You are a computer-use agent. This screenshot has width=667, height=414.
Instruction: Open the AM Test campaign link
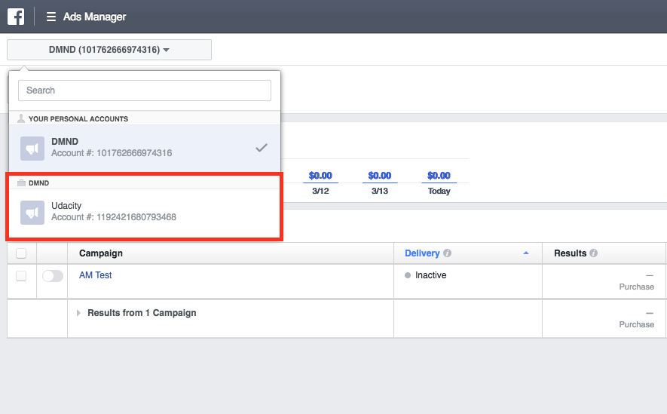(96, 275)
